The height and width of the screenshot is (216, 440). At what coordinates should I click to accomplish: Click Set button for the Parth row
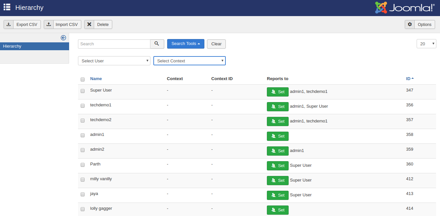click(x=277, y=165)
